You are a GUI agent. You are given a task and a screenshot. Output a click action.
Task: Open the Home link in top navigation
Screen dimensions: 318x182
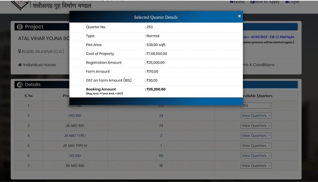coord(237,2)
